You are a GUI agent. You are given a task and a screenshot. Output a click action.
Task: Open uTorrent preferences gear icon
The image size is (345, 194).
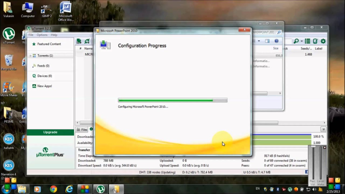(323, 41)
